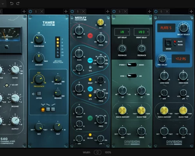Click the S4G compression VU meter
The width and height of the screenshot is (195, 156).
(10, 34)
